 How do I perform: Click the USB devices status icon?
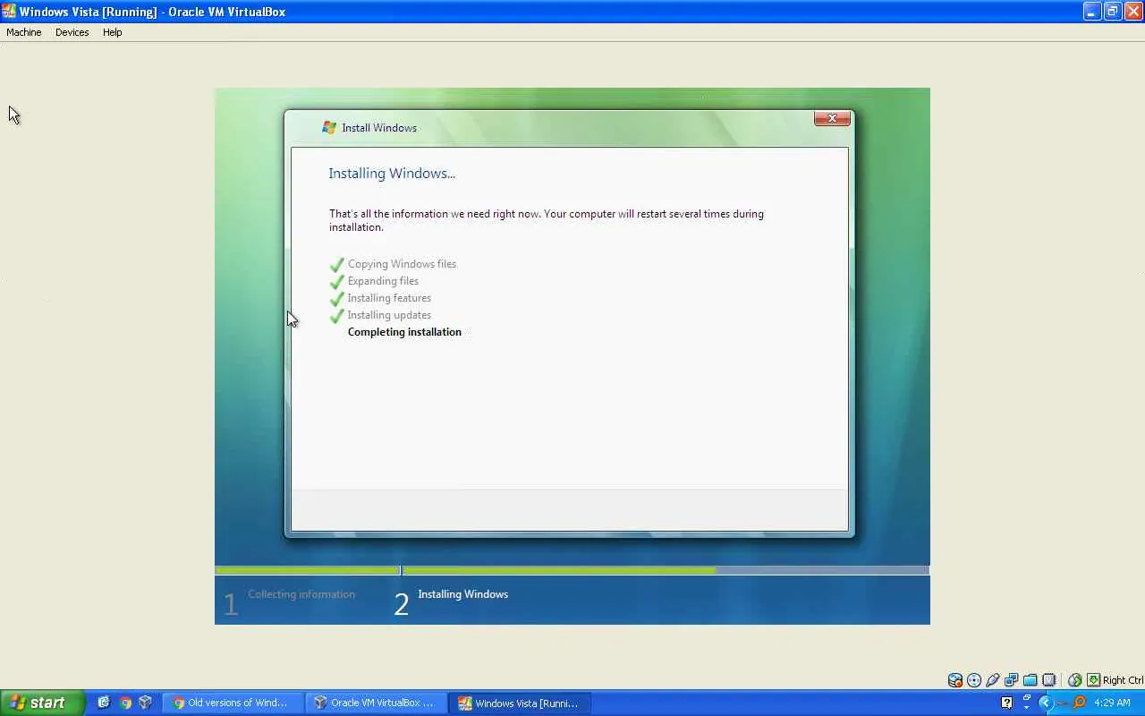(993, 680)
